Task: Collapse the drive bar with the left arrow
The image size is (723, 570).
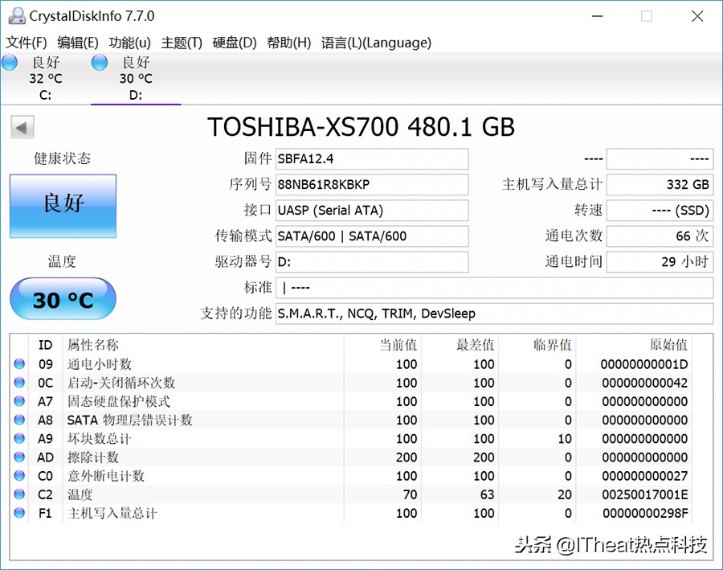Action: 22,127
